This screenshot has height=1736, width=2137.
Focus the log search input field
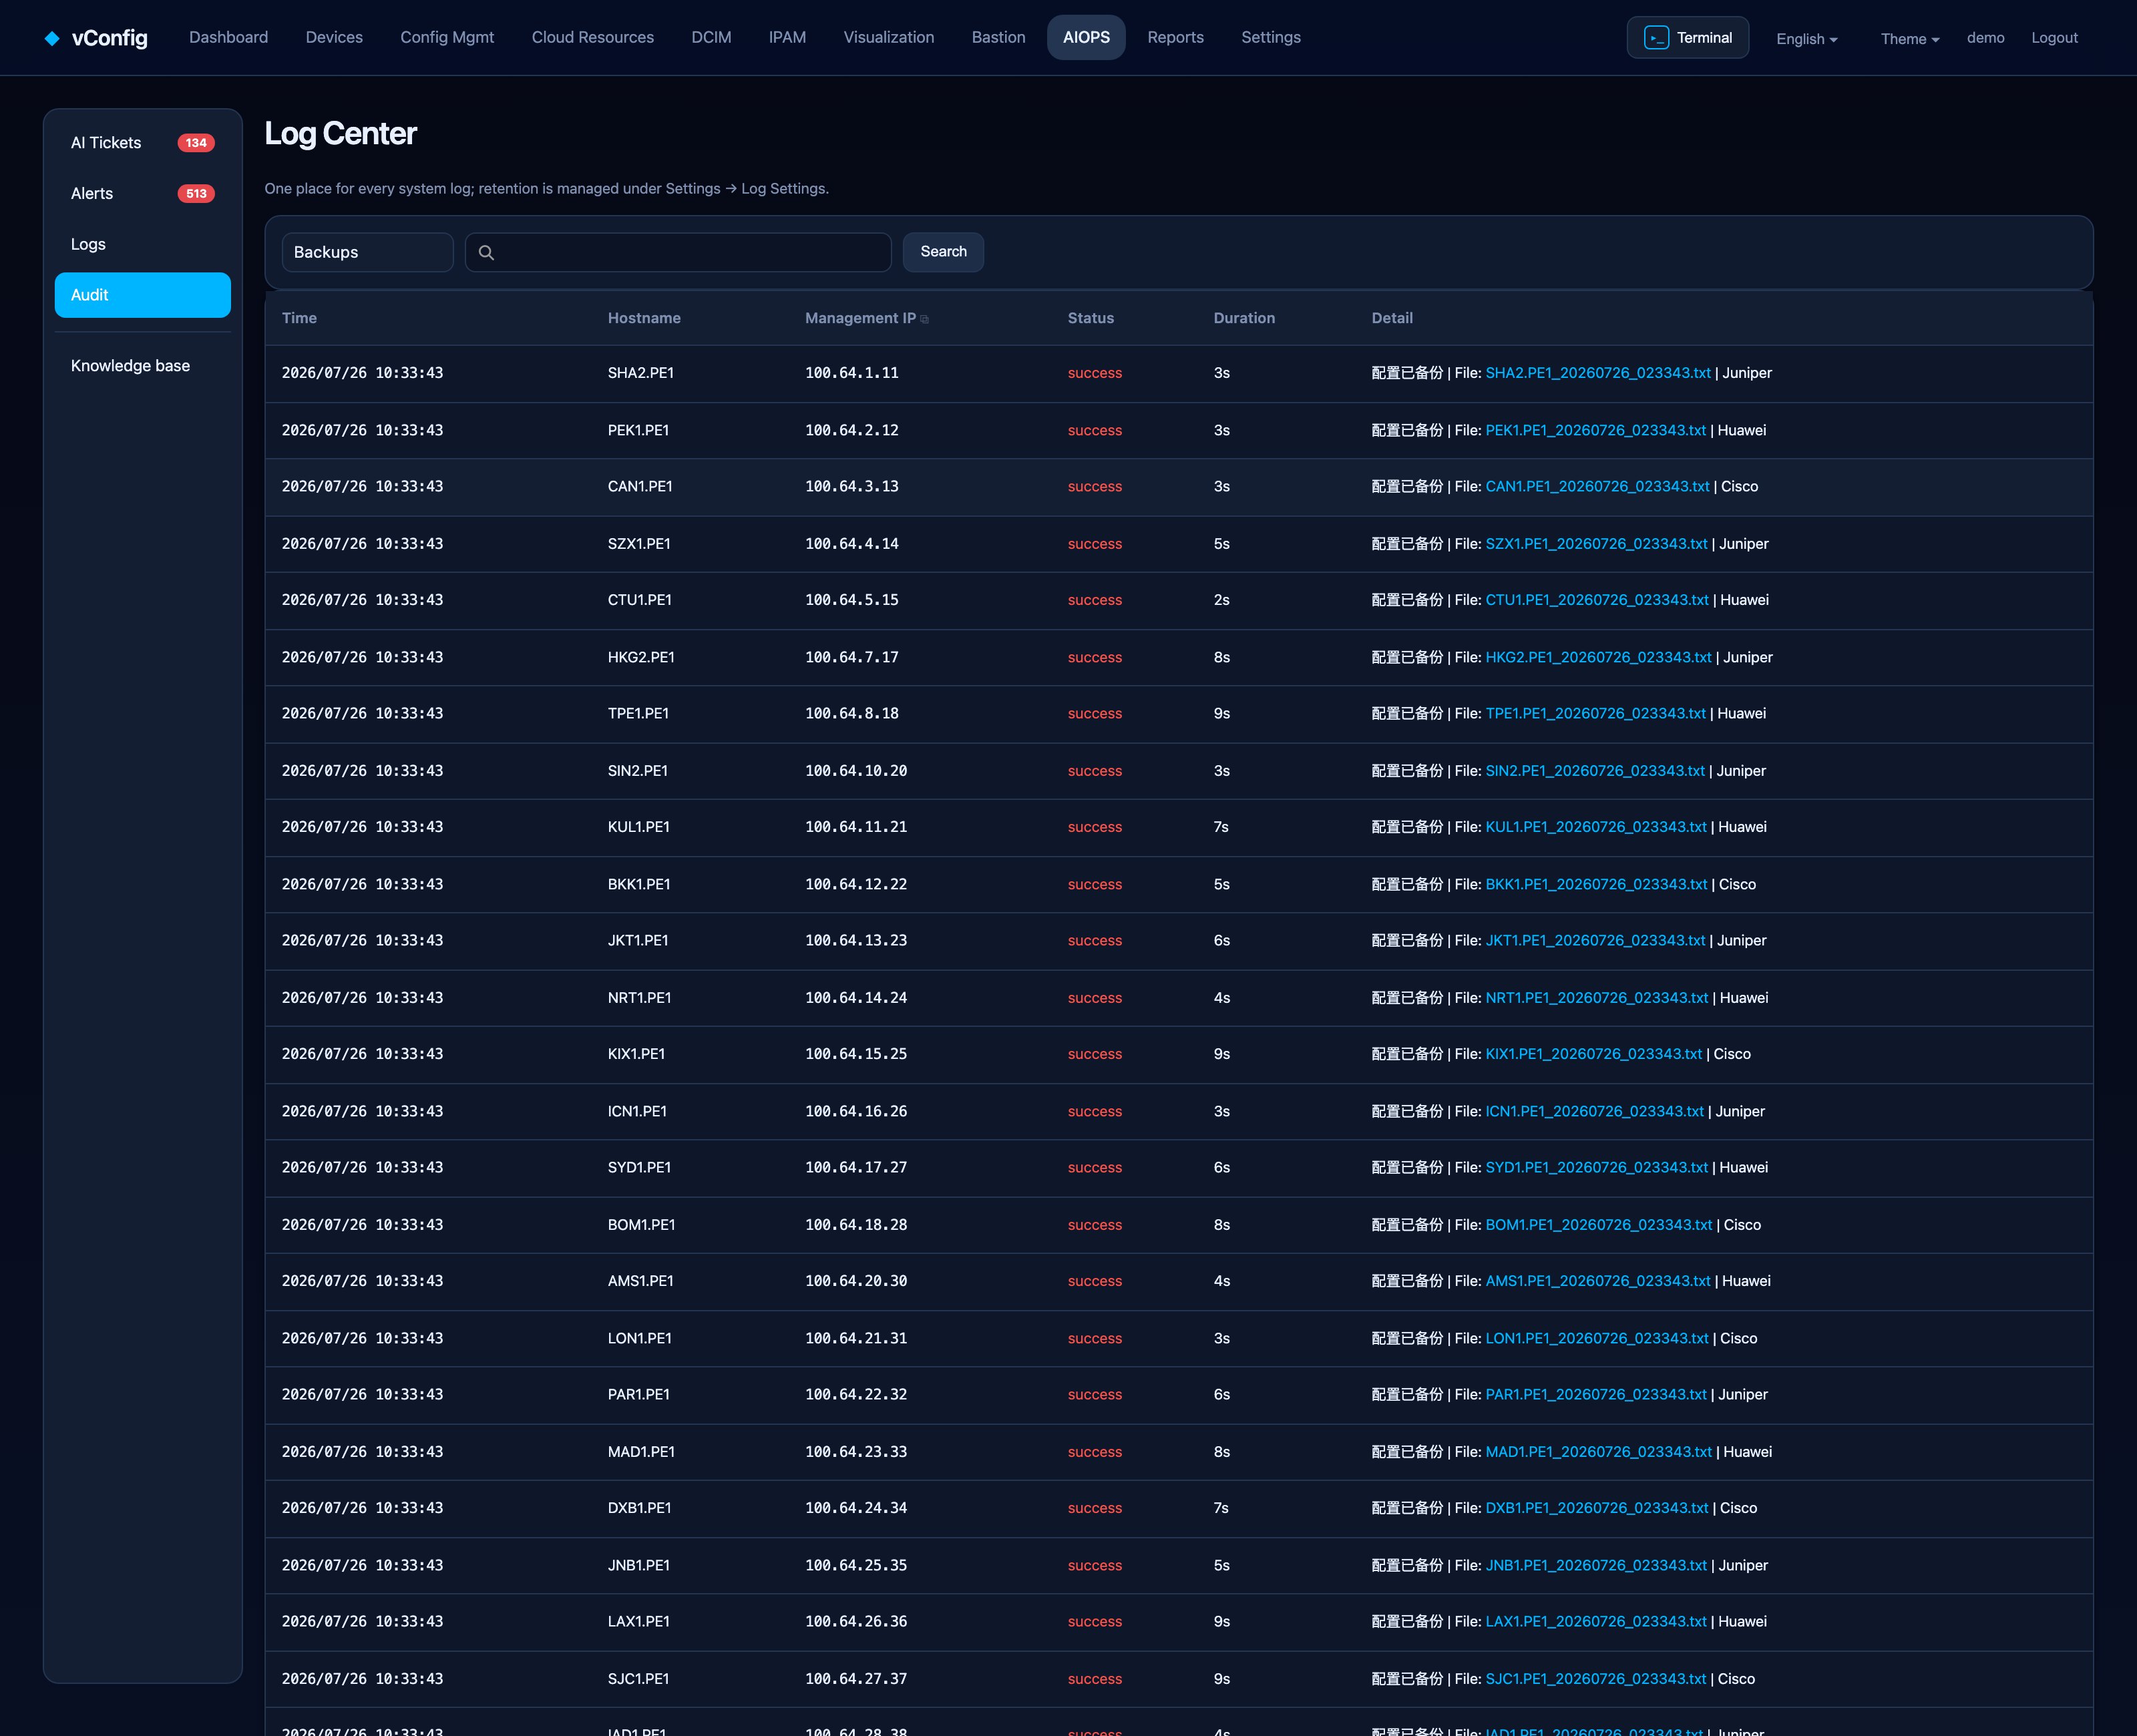pyautogui.click(x=678, y=252)
